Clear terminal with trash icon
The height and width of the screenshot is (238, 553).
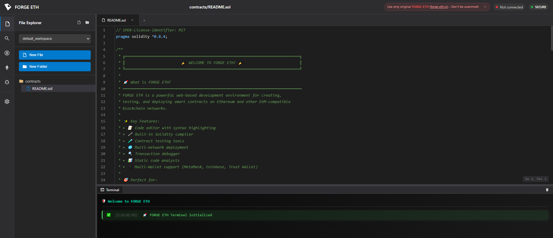click(547, 190)
